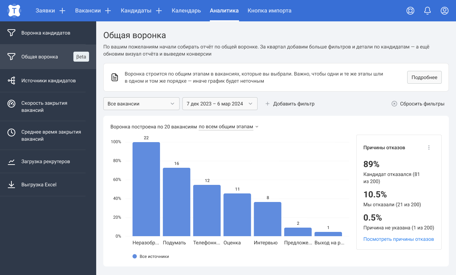Click Причины отказов card title
This screenshot has height=275, width=456.
click(x=384, y=147)
